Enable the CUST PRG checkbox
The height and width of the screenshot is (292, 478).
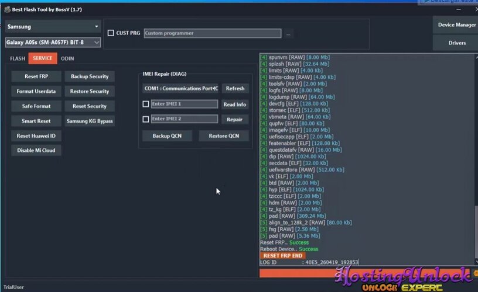coord(111,33)
